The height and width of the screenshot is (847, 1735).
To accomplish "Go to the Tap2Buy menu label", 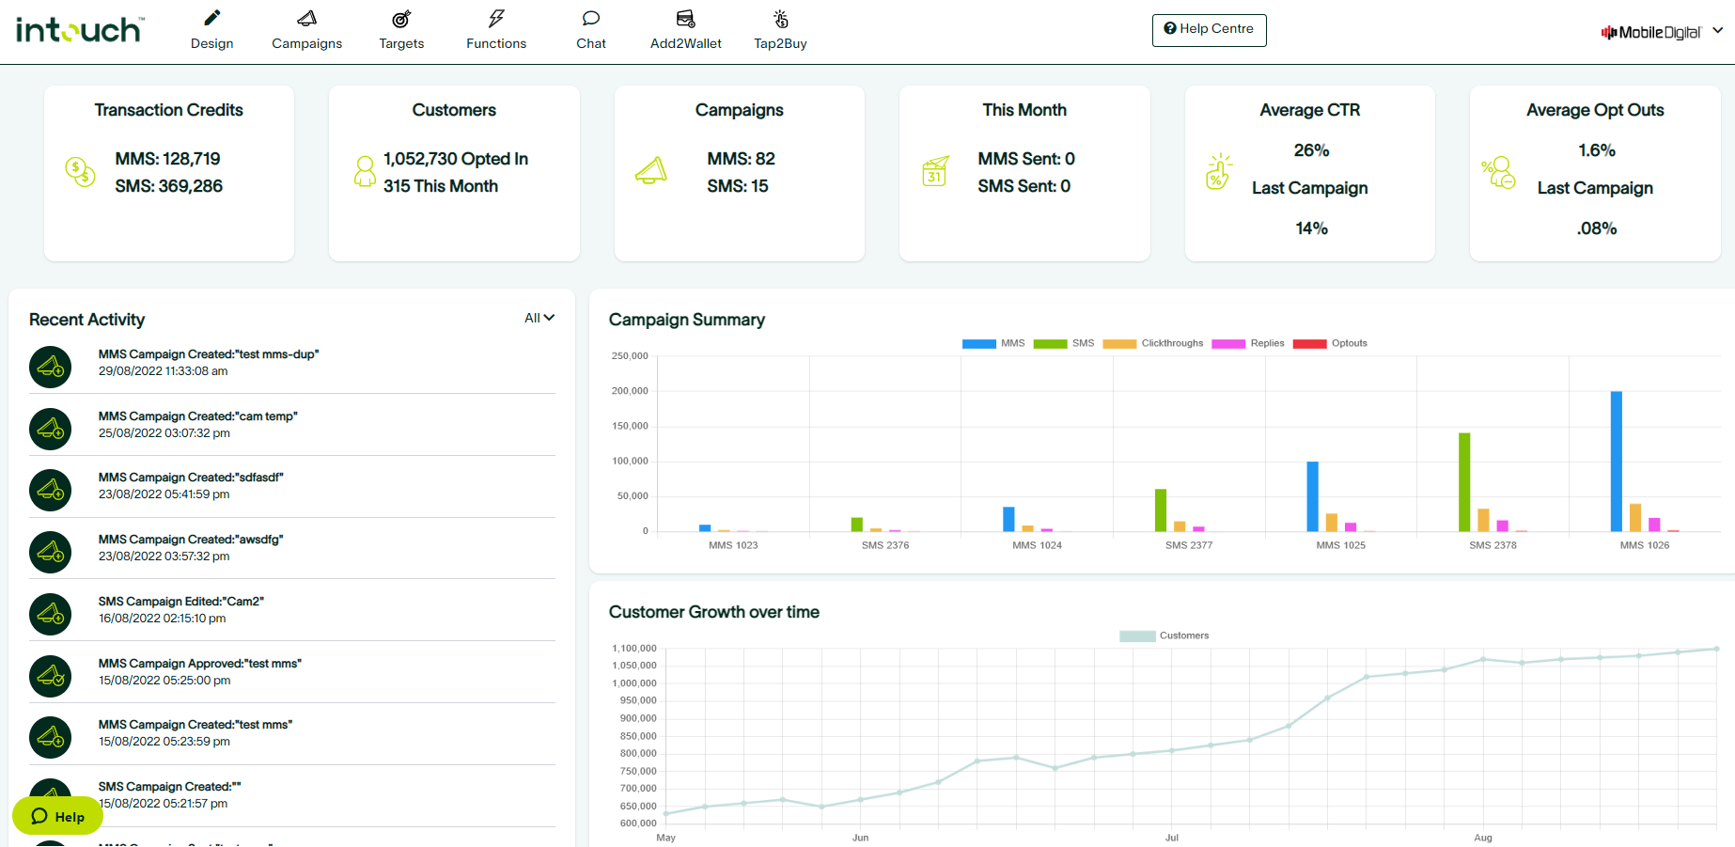I will [780, 43].
